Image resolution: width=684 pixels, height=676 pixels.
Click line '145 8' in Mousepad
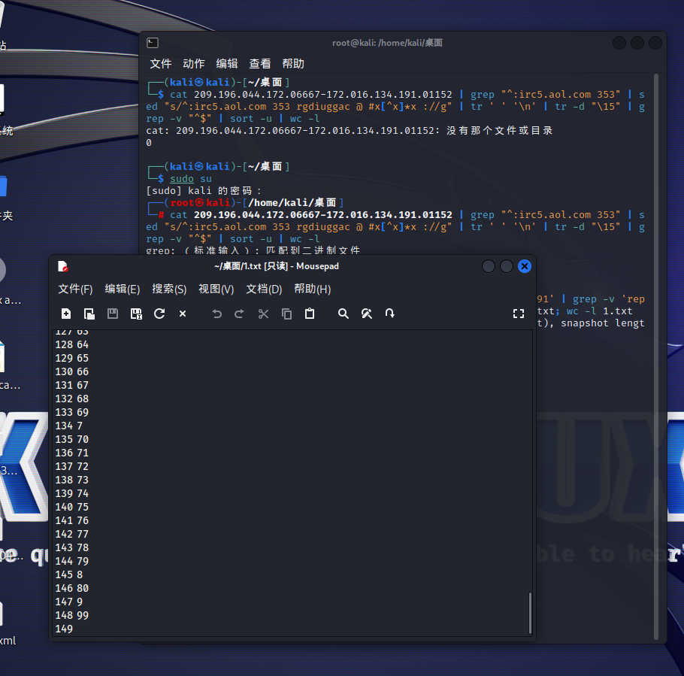point(69,574)
